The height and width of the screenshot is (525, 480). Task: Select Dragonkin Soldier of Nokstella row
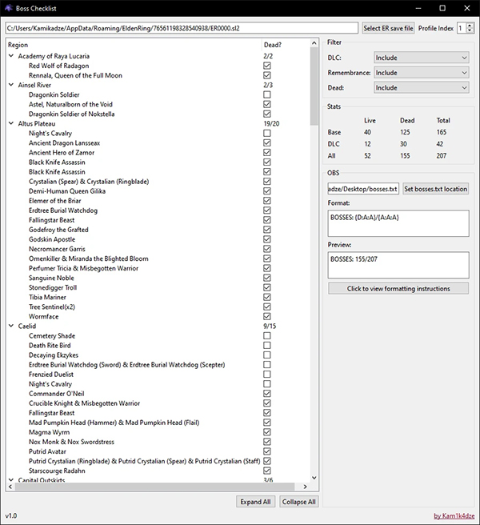click(71, 114)
